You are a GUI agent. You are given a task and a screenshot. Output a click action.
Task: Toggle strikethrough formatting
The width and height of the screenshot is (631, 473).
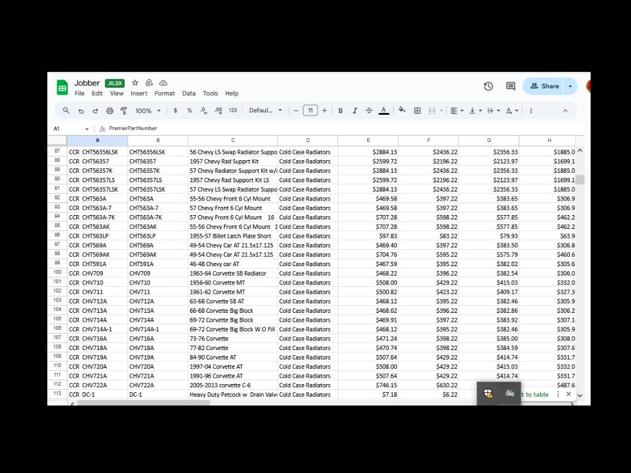369,110
